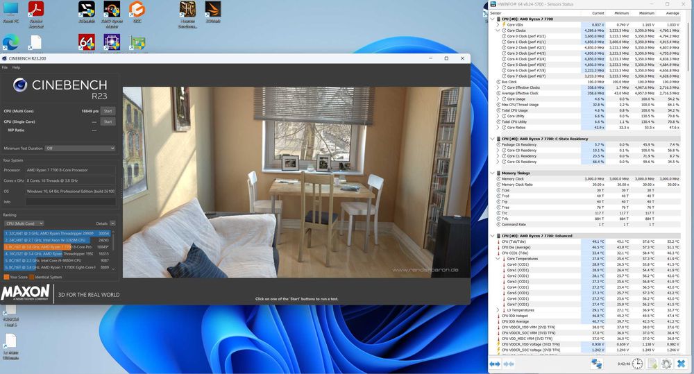Open the AIDA64 desktop shortcut
Image resolution: width=694 pixels, height=374 pixels.
(86, 42)
